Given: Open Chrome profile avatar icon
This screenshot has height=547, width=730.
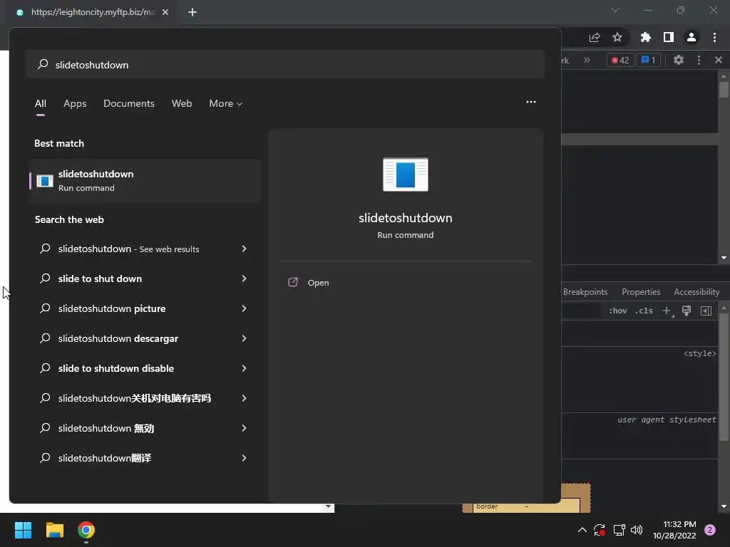Looking at the screenshot, I should click(x=692, y=37).
